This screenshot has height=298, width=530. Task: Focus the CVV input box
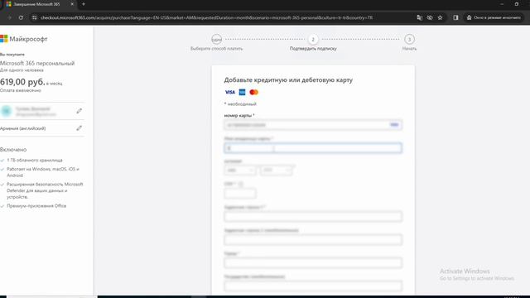pyautogui.click(x=240, y=194)
